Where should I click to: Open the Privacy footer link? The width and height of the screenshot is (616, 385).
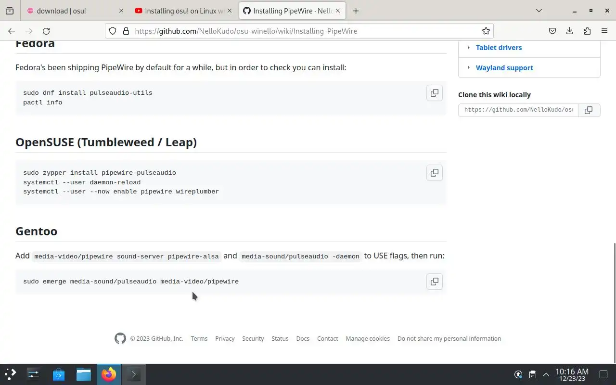click(225, 338)
